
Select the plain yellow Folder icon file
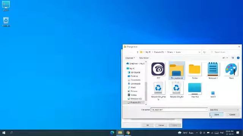[195, 71]
